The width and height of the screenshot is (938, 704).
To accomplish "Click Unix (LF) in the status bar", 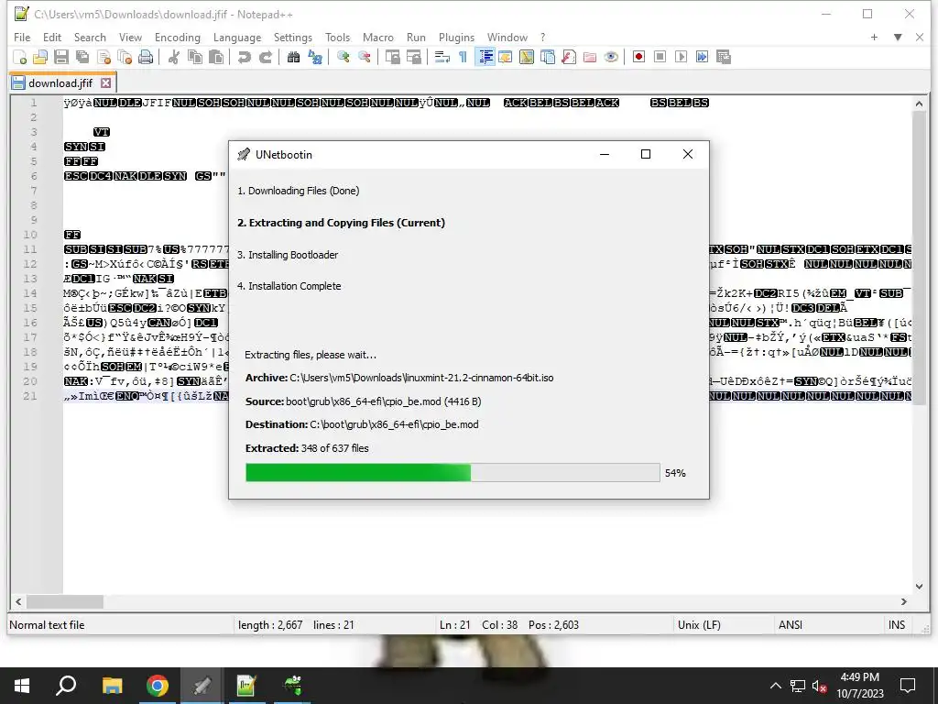I will pos(699,625).
